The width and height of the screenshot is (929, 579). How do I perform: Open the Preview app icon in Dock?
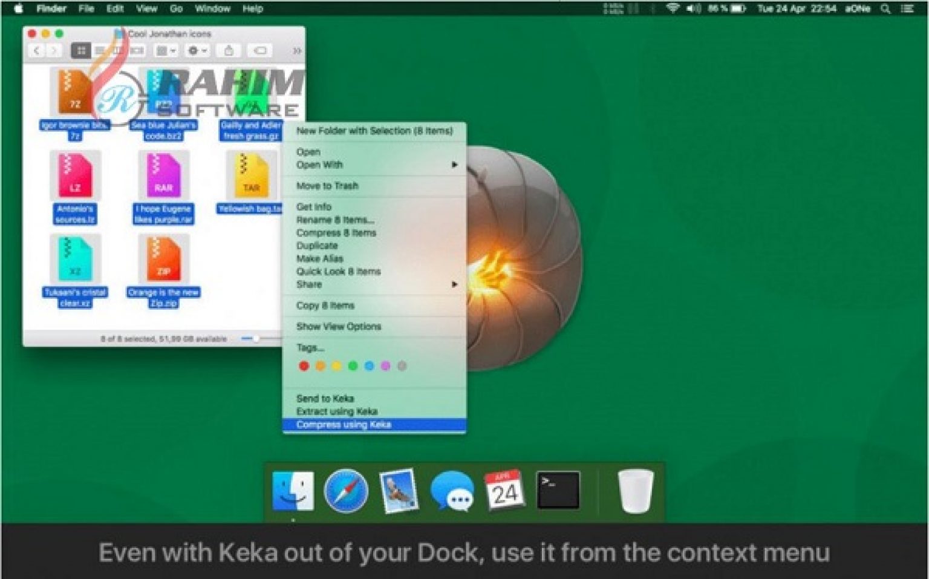(x=399, y=491)
